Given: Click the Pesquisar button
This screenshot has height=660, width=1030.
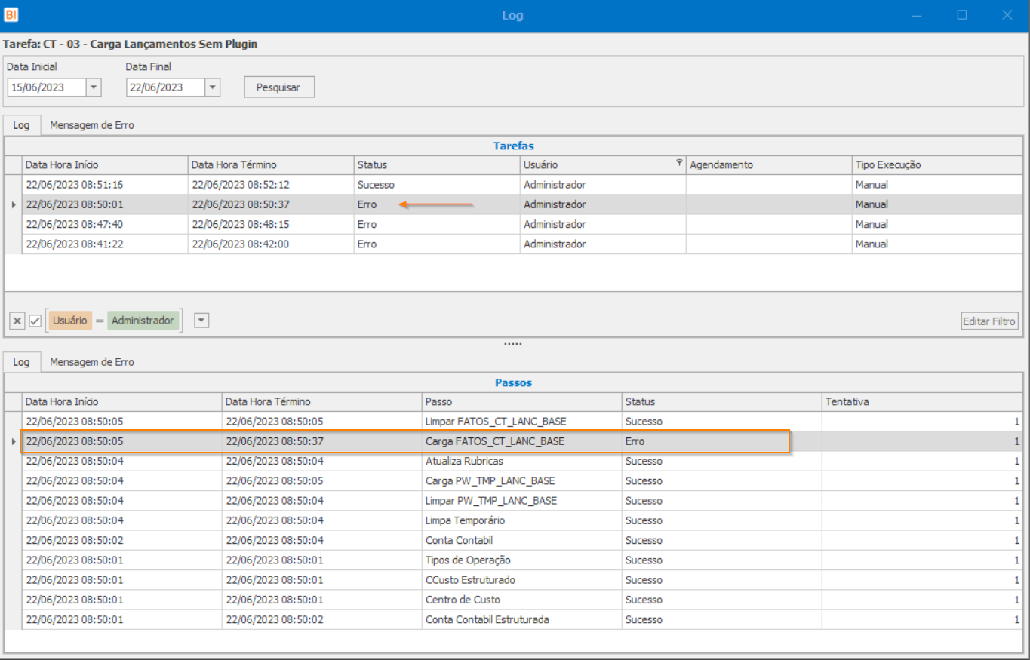Looking at the screenshot, I should pos(278,87).
